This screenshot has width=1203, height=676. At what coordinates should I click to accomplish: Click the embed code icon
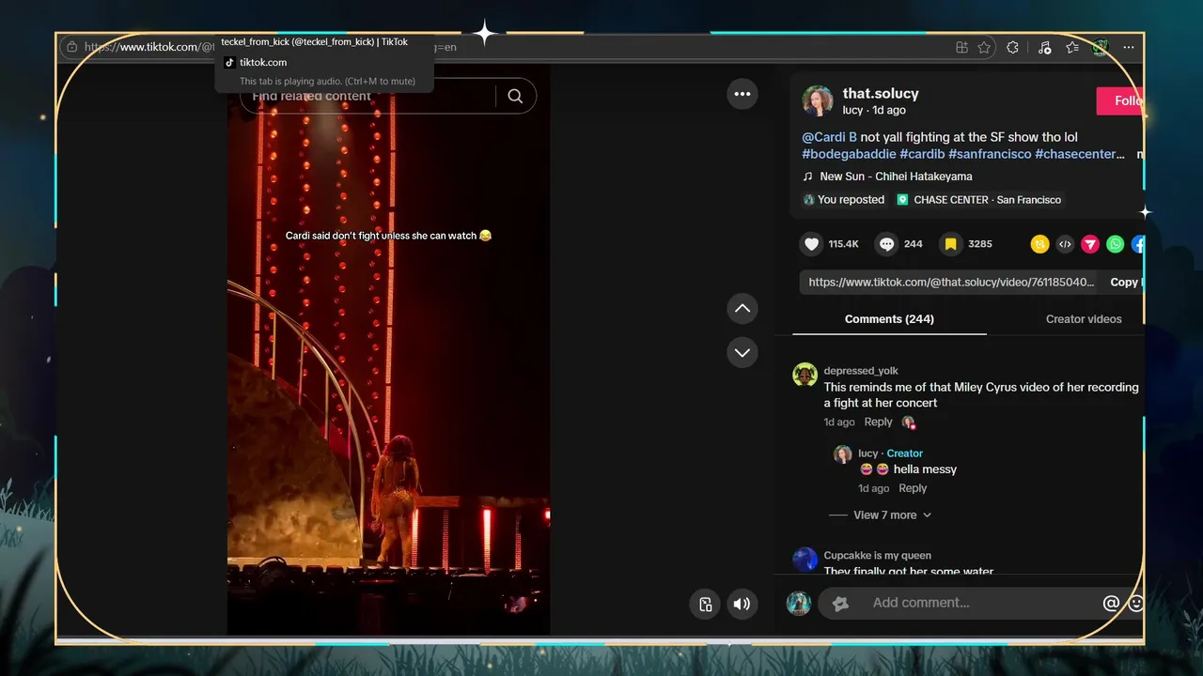1065,244
